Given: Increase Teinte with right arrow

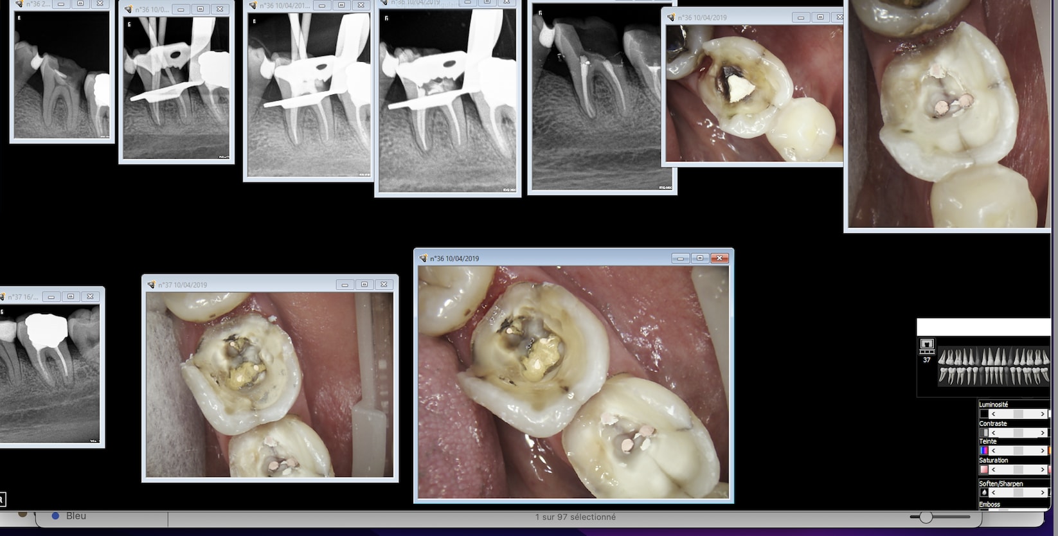Looking at the screenshot, I should [x=1042, y=451].
